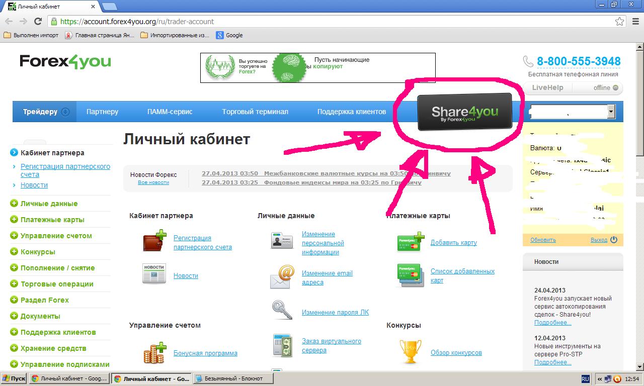Click the newspaper Новости icon
This screenshot has width=644, height=386.
[154, 274]
